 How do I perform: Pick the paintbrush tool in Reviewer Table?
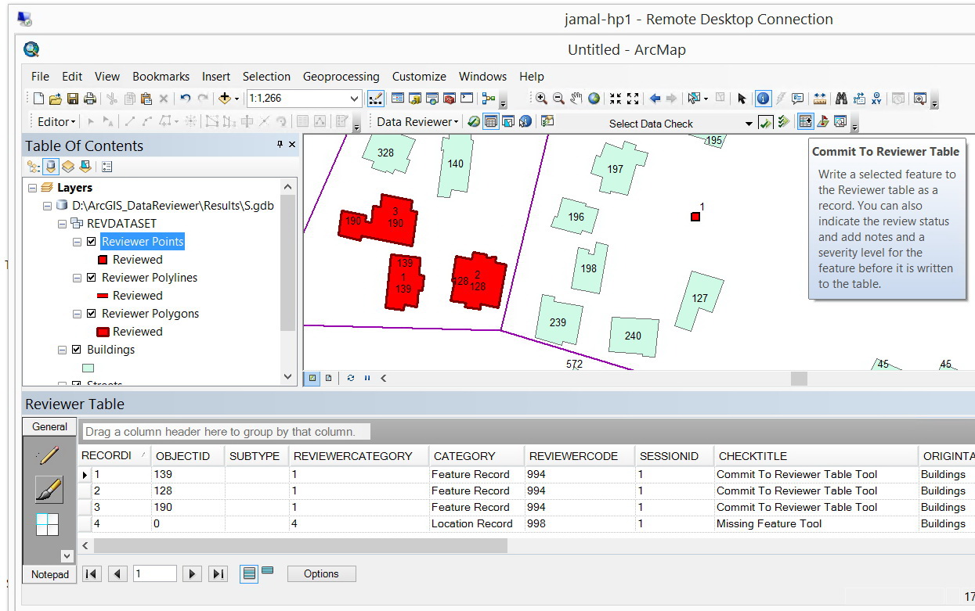pyautogui.click(x=49, y=489)
